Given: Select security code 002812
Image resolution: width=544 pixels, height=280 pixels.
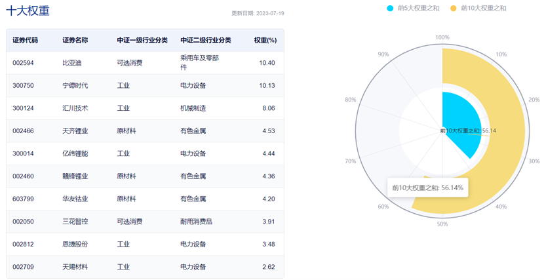Looking at the screenshot, I should tap(23, 245).
